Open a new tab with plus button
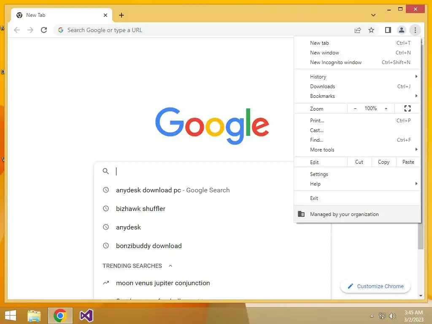This screenshot has height=324, width=432. click(121, 15)
